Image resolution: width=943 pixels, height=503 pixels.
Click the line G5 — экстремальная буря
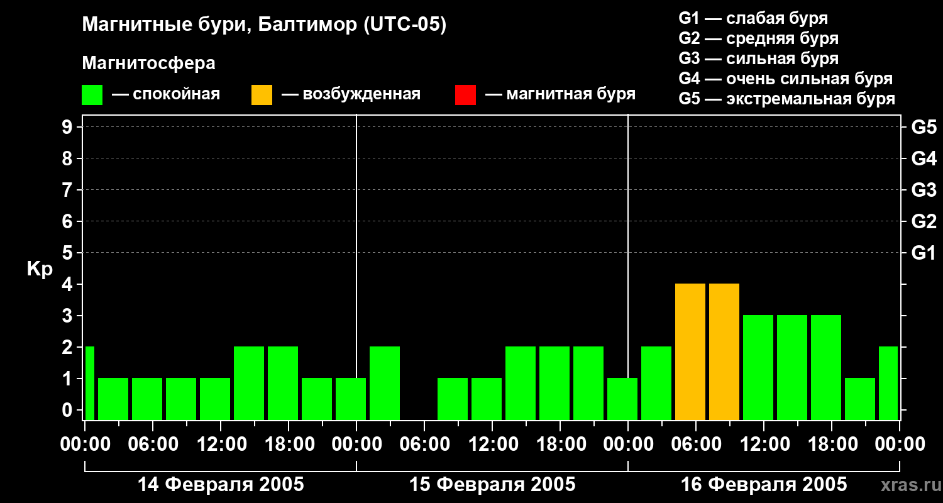(786, 99)
